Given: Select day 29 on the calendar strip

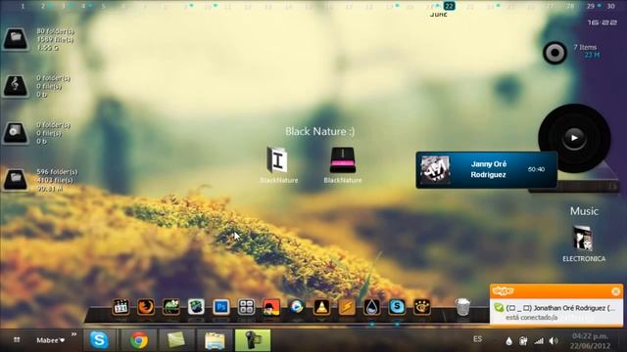Looking at the screenshot, I should click(591, 6).
